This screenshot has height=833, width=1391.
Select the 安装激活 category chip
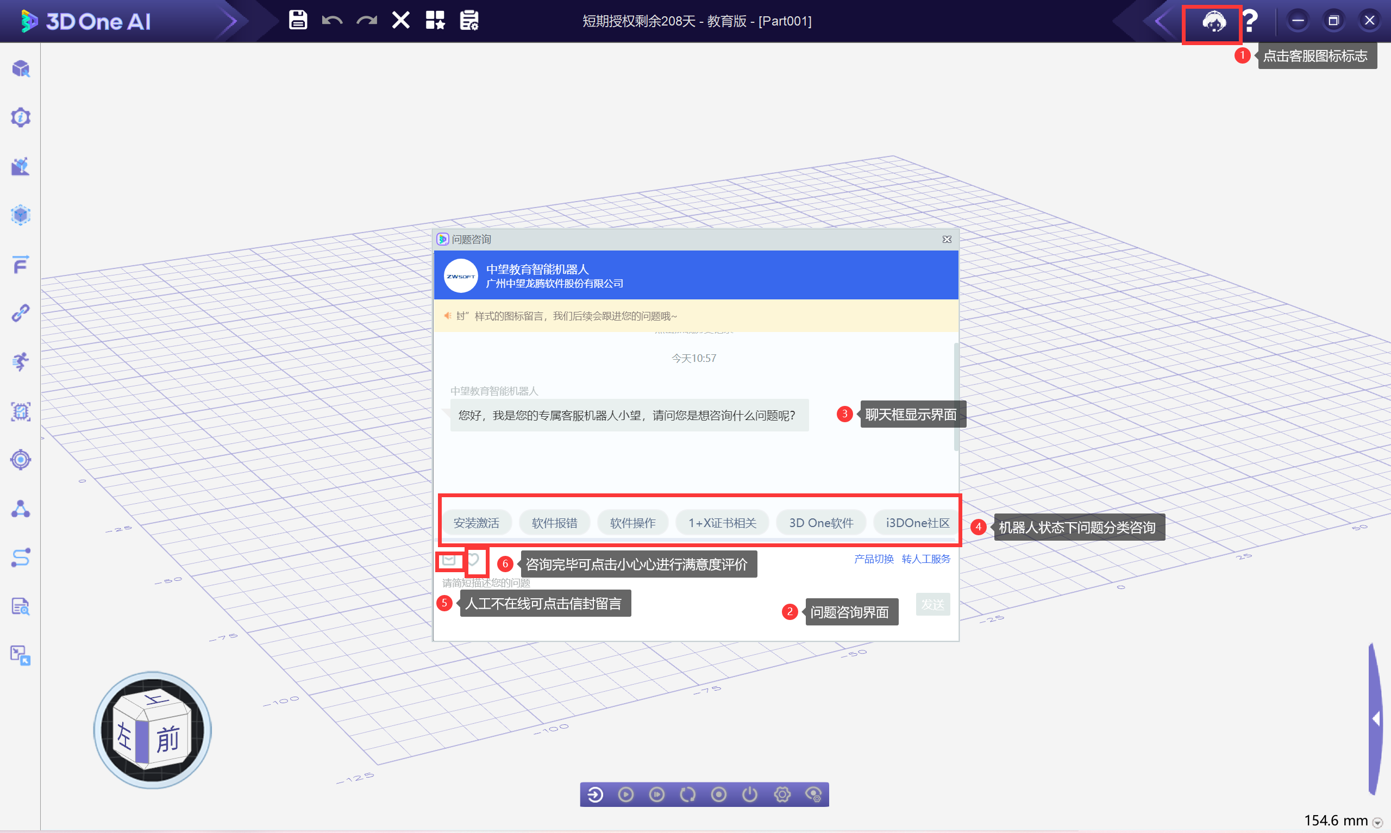476,523
